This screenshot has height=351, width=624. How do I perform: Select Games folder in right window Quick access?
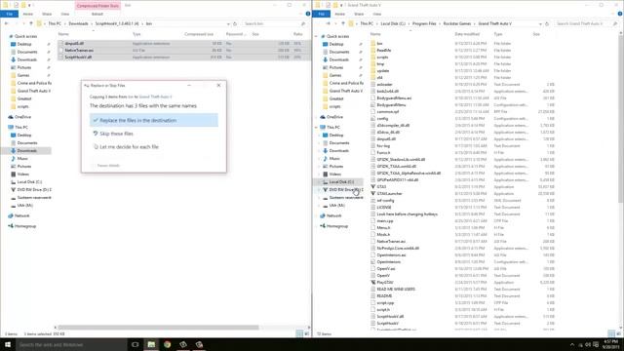click(x=335, y=75)
